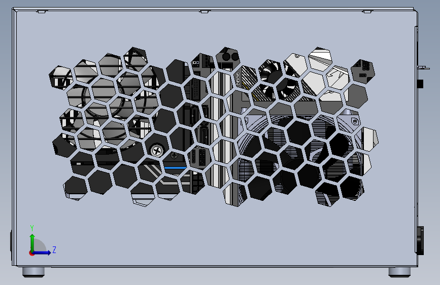Select the small black switch on the upper rear edge
The width and height of the screenshot is (440, 285).
(420, 84)
